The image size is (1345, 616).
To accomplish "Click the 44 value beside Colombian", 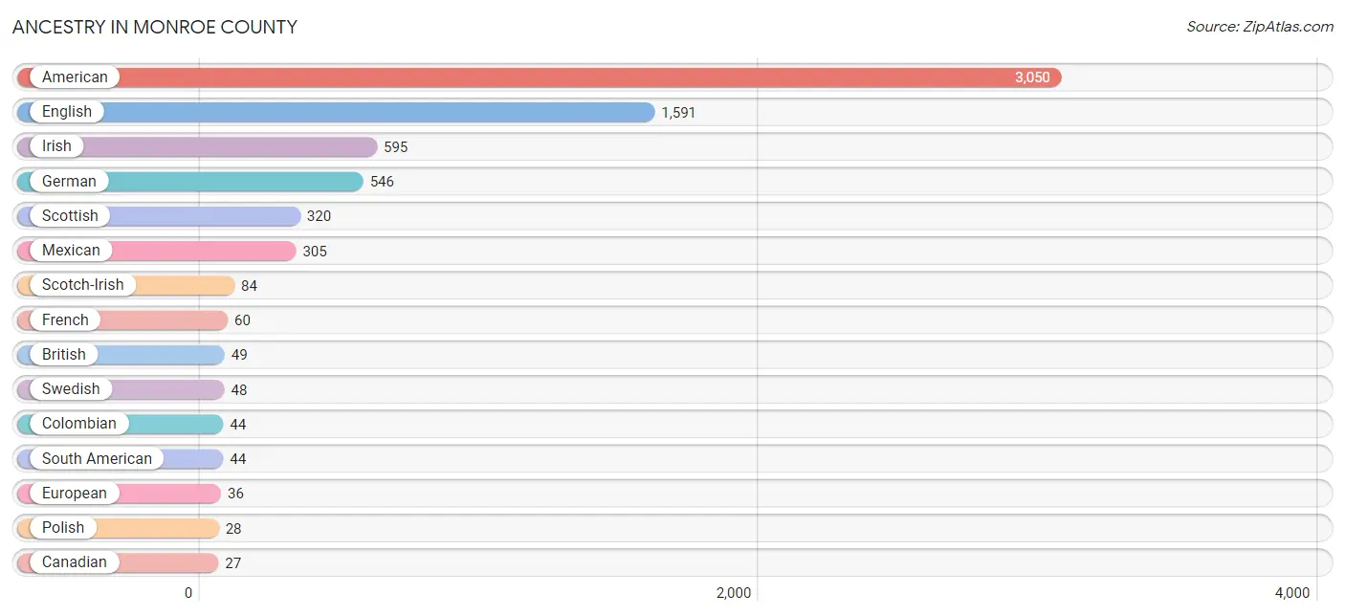I will (x=238, y=424).
